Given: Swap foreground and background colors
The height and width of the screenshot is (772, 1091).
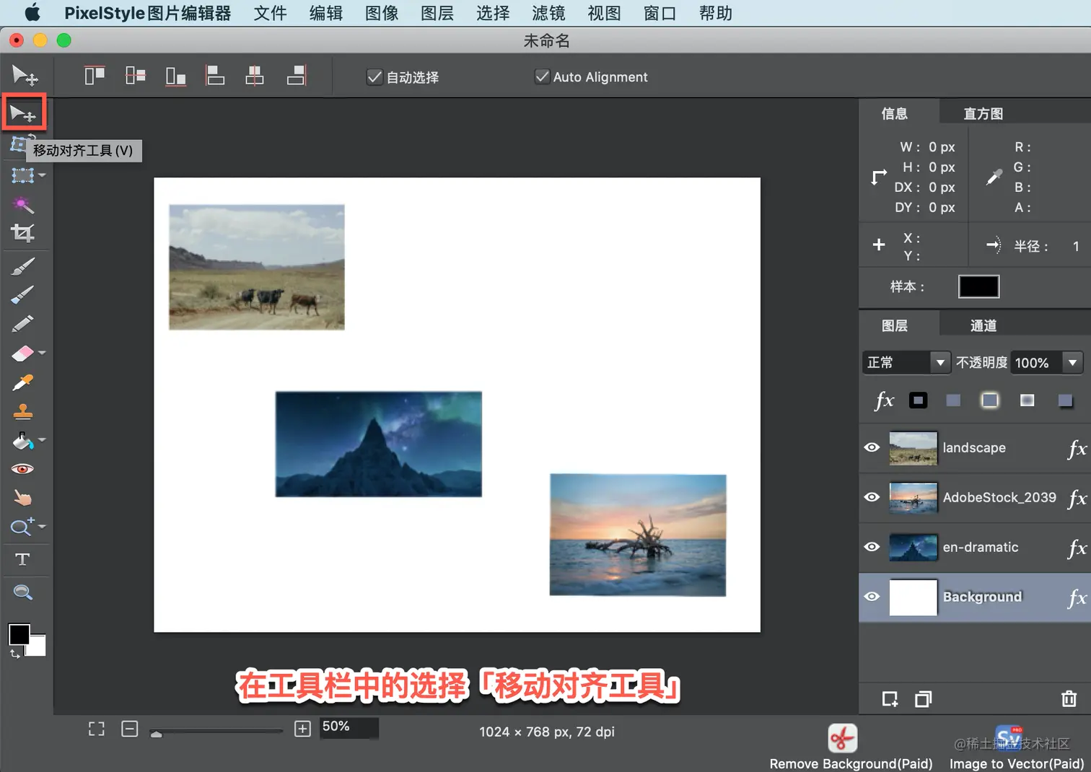Looking at the screenshot, I should click(x=14, y=654).
